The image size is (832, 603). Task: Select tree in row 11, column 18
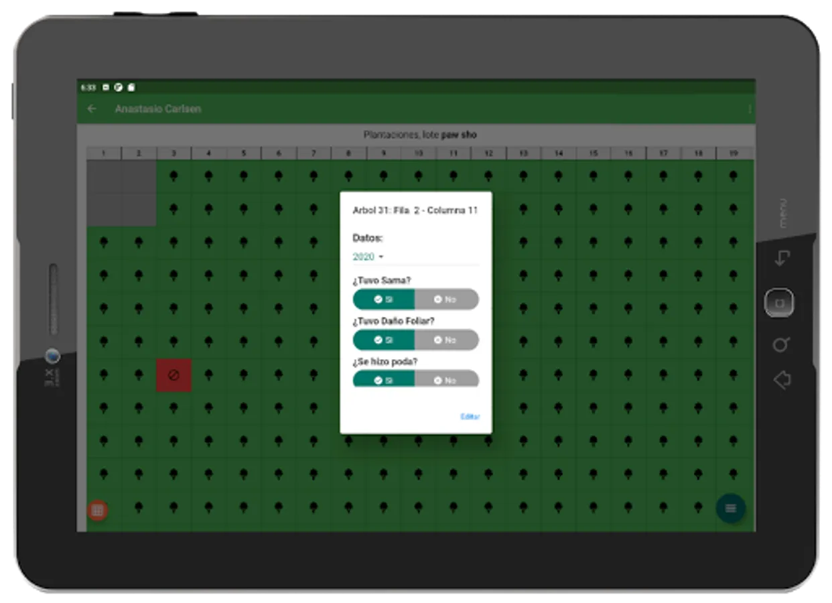[698, 507]
